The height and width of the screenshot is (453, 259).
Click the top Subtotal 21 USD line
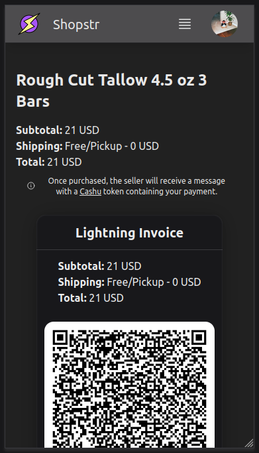pyautogui.click(x=58, y=130)
